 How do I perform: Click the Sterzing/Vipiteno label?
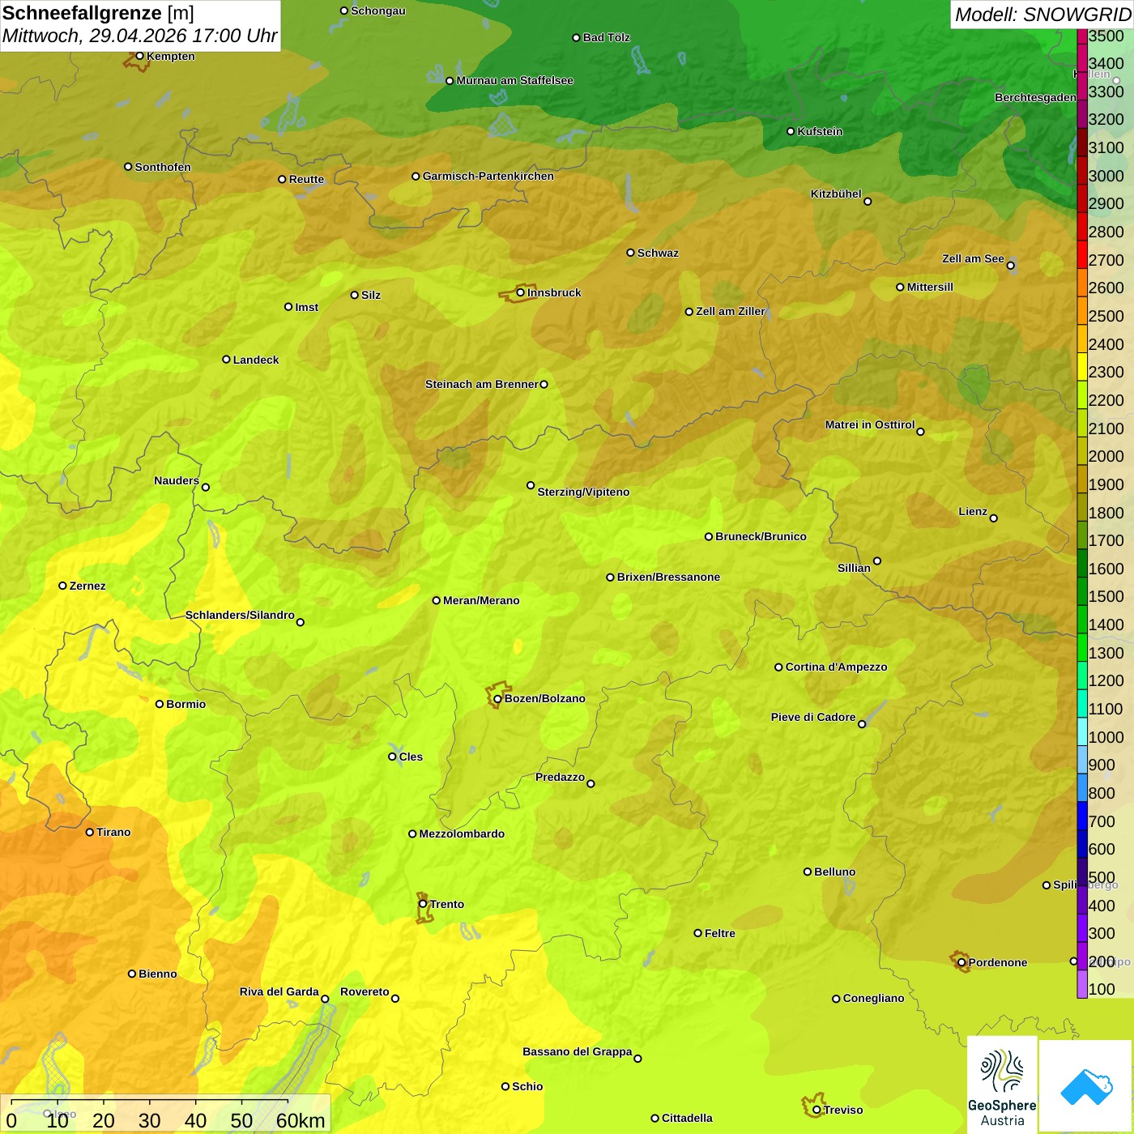[583, 492]
